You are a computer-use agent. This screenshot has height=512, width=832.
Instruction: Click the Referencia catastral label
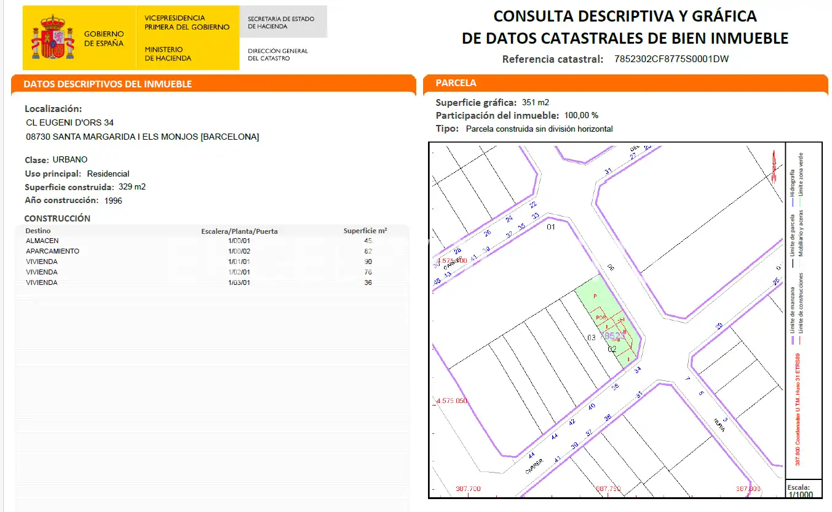point(553,59)
